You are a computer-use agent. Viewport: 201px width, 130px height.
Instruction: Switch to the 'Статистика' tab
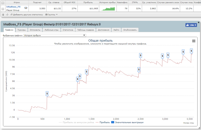[68, 30]
